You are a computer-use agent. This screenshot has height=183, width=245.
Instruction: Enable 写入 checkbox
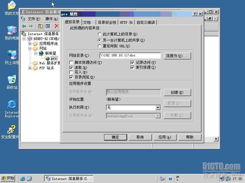[x=71, y=72]
